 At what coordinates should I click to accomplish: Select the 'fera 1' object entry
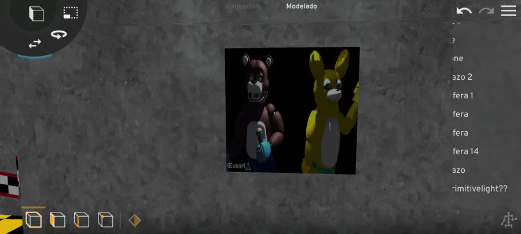463,96
